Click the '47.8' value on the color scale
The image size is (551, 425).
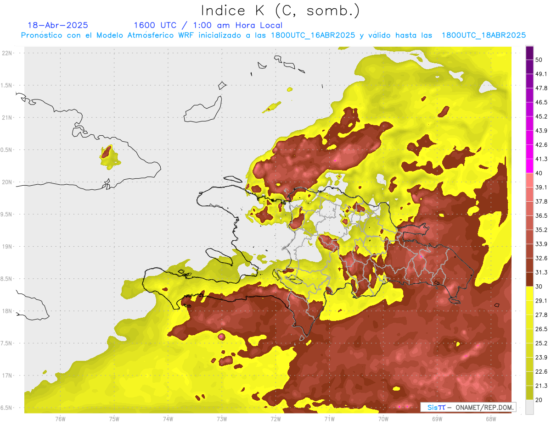(541, 88)
